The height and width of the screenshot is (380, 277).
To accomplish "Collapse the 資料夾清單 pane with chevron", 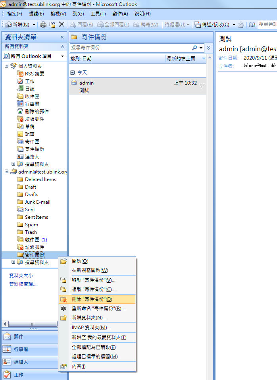I will pos(62,37).
